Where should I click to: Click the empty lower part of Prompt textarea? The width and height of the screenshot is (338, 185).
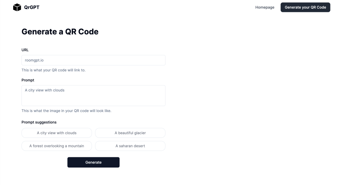(x=93, y=100)
